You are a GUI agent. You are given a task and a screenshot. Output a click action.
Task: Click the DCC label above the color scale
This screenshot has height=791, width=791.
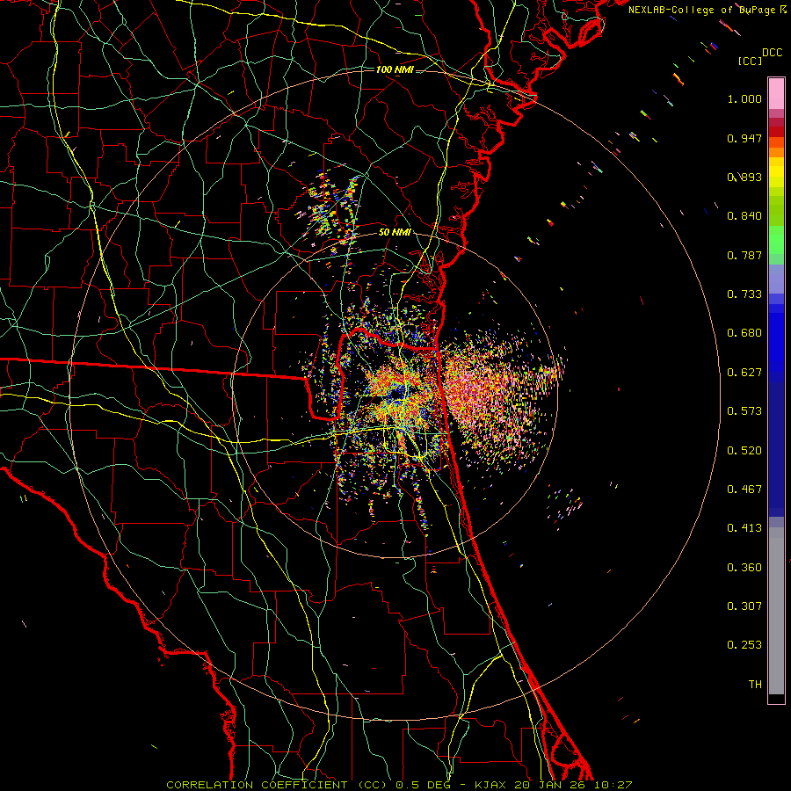click(x=773, y=53)
